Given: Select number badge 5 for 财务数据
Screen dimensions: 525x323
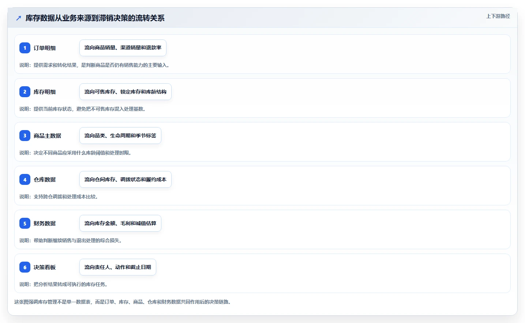Looking at the screenshot, I should 25,223.
